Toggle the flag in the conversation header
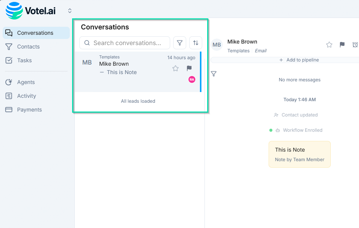The image size is (359, 228). click(342, 45)
